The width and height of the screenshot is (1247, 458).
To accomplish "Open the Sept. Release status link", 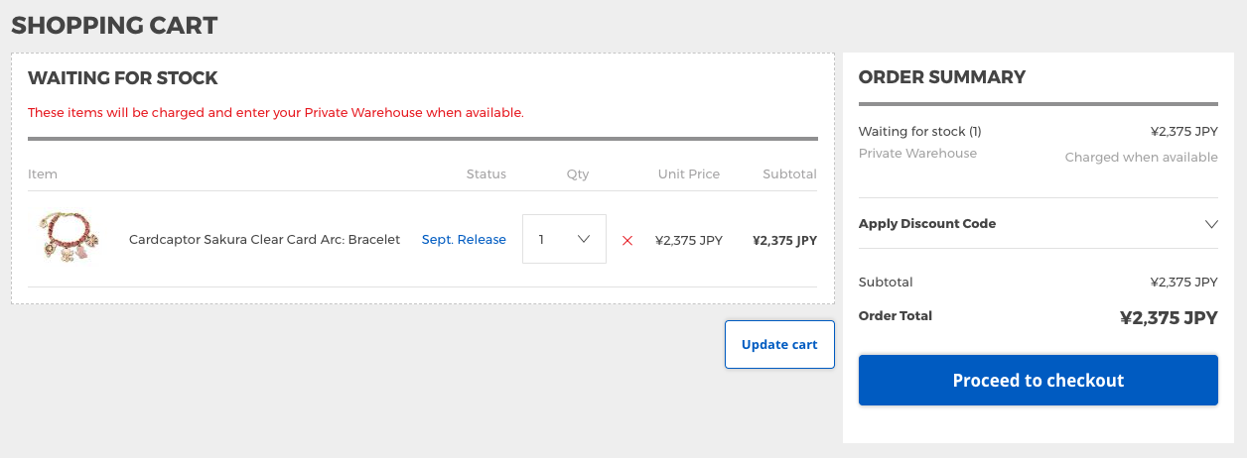I will pos(464,240).
